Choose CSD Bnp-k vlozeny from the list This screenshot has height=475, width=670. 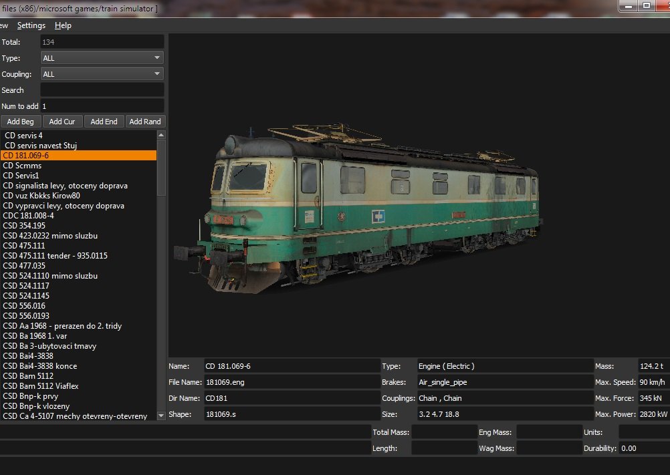point(36,406)
